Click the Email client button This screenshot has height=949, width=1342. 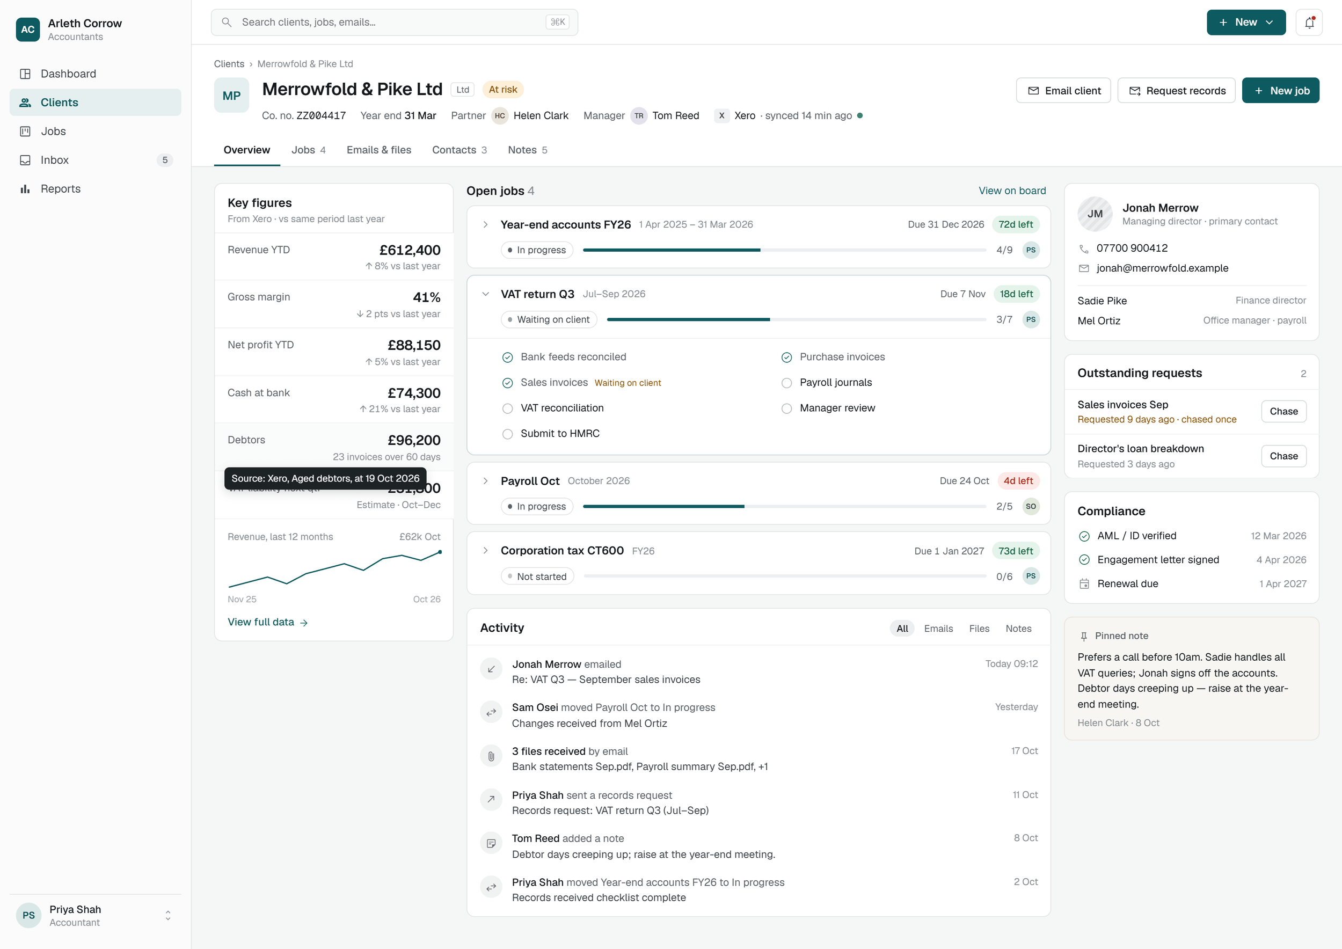(x=1063, y=91)
